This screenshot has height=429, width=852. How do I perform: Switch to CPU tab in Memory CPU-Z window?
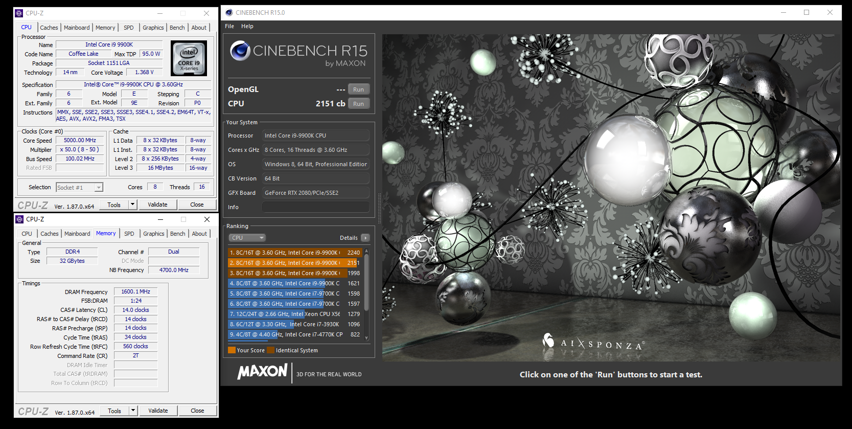27,234
